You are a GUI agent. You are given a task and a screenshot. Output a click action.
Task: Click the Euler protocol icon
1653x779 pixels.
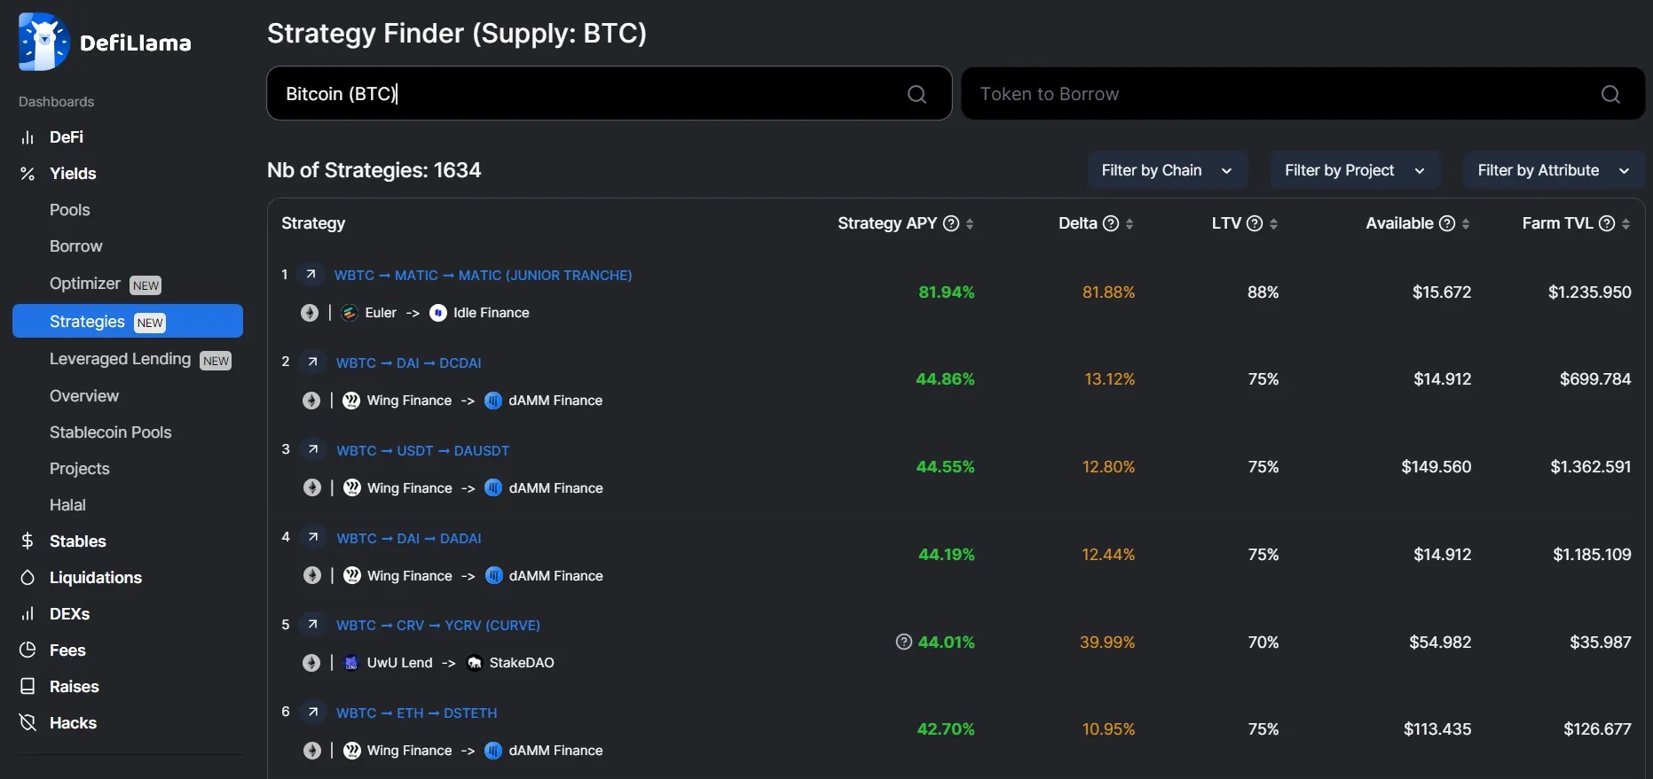[x=350, y=313]
